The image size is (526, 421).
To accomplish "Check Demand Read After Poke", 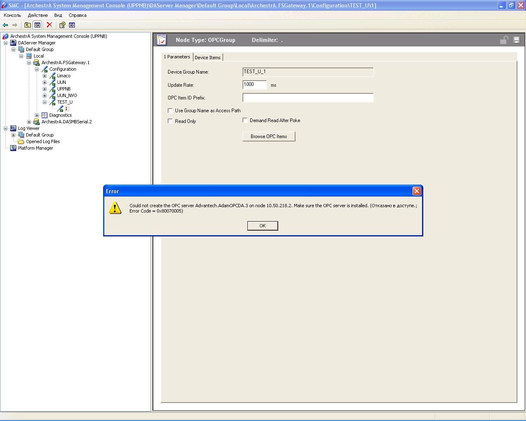I will pyautogui.click(x=245, y=120).
